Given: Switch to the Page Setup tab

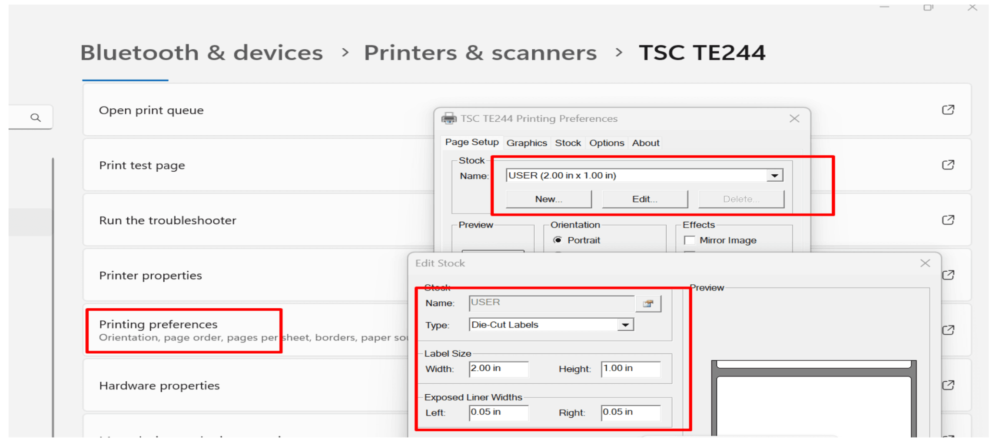Looking at the screenshot, I should 472,142.
